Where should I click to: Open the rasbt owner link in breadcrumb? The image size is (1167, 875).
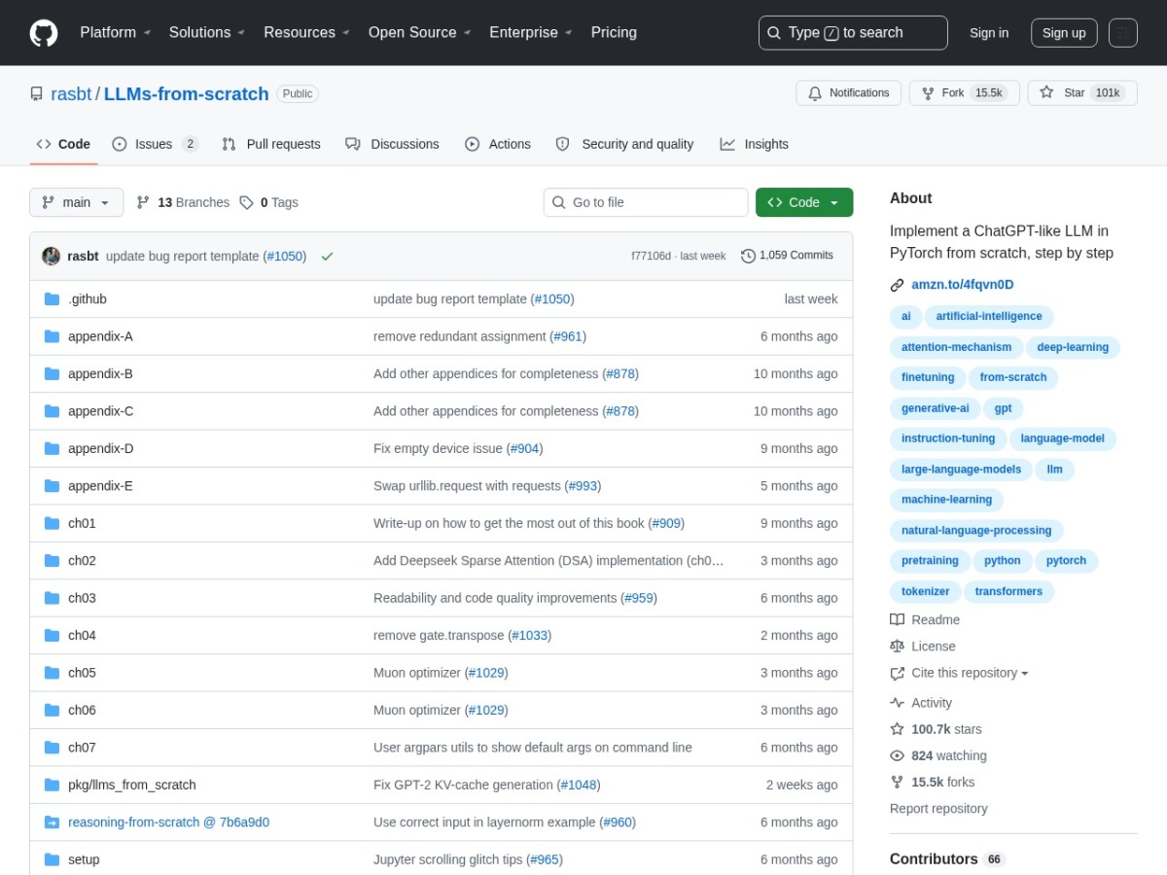[x=71, y=94]
